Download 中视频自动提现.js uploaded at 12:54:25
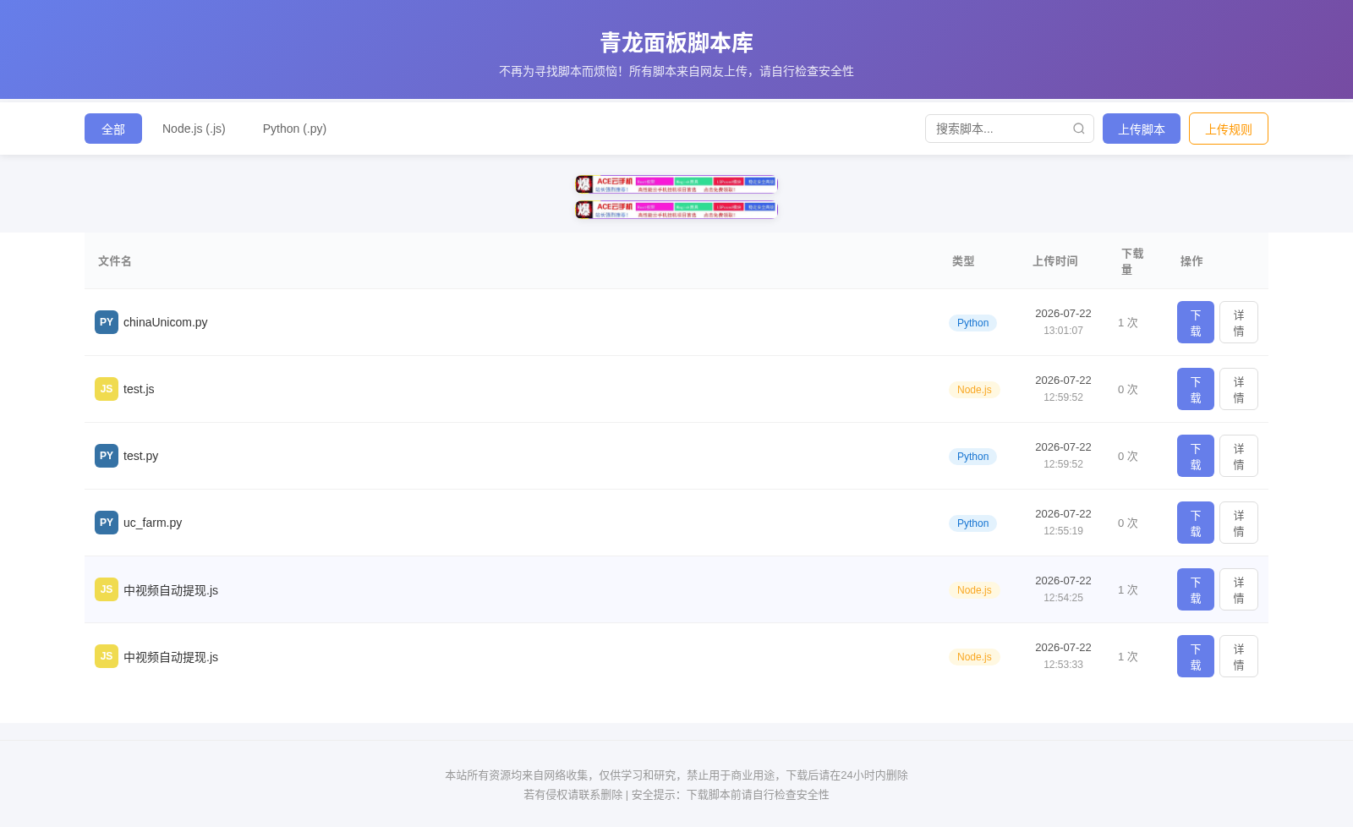Image resolution: width=1353 pixels, height=827 pixels. click(1196, 589)
